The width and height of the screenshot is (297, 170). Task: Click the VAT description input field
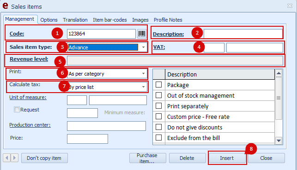point(255,47)
